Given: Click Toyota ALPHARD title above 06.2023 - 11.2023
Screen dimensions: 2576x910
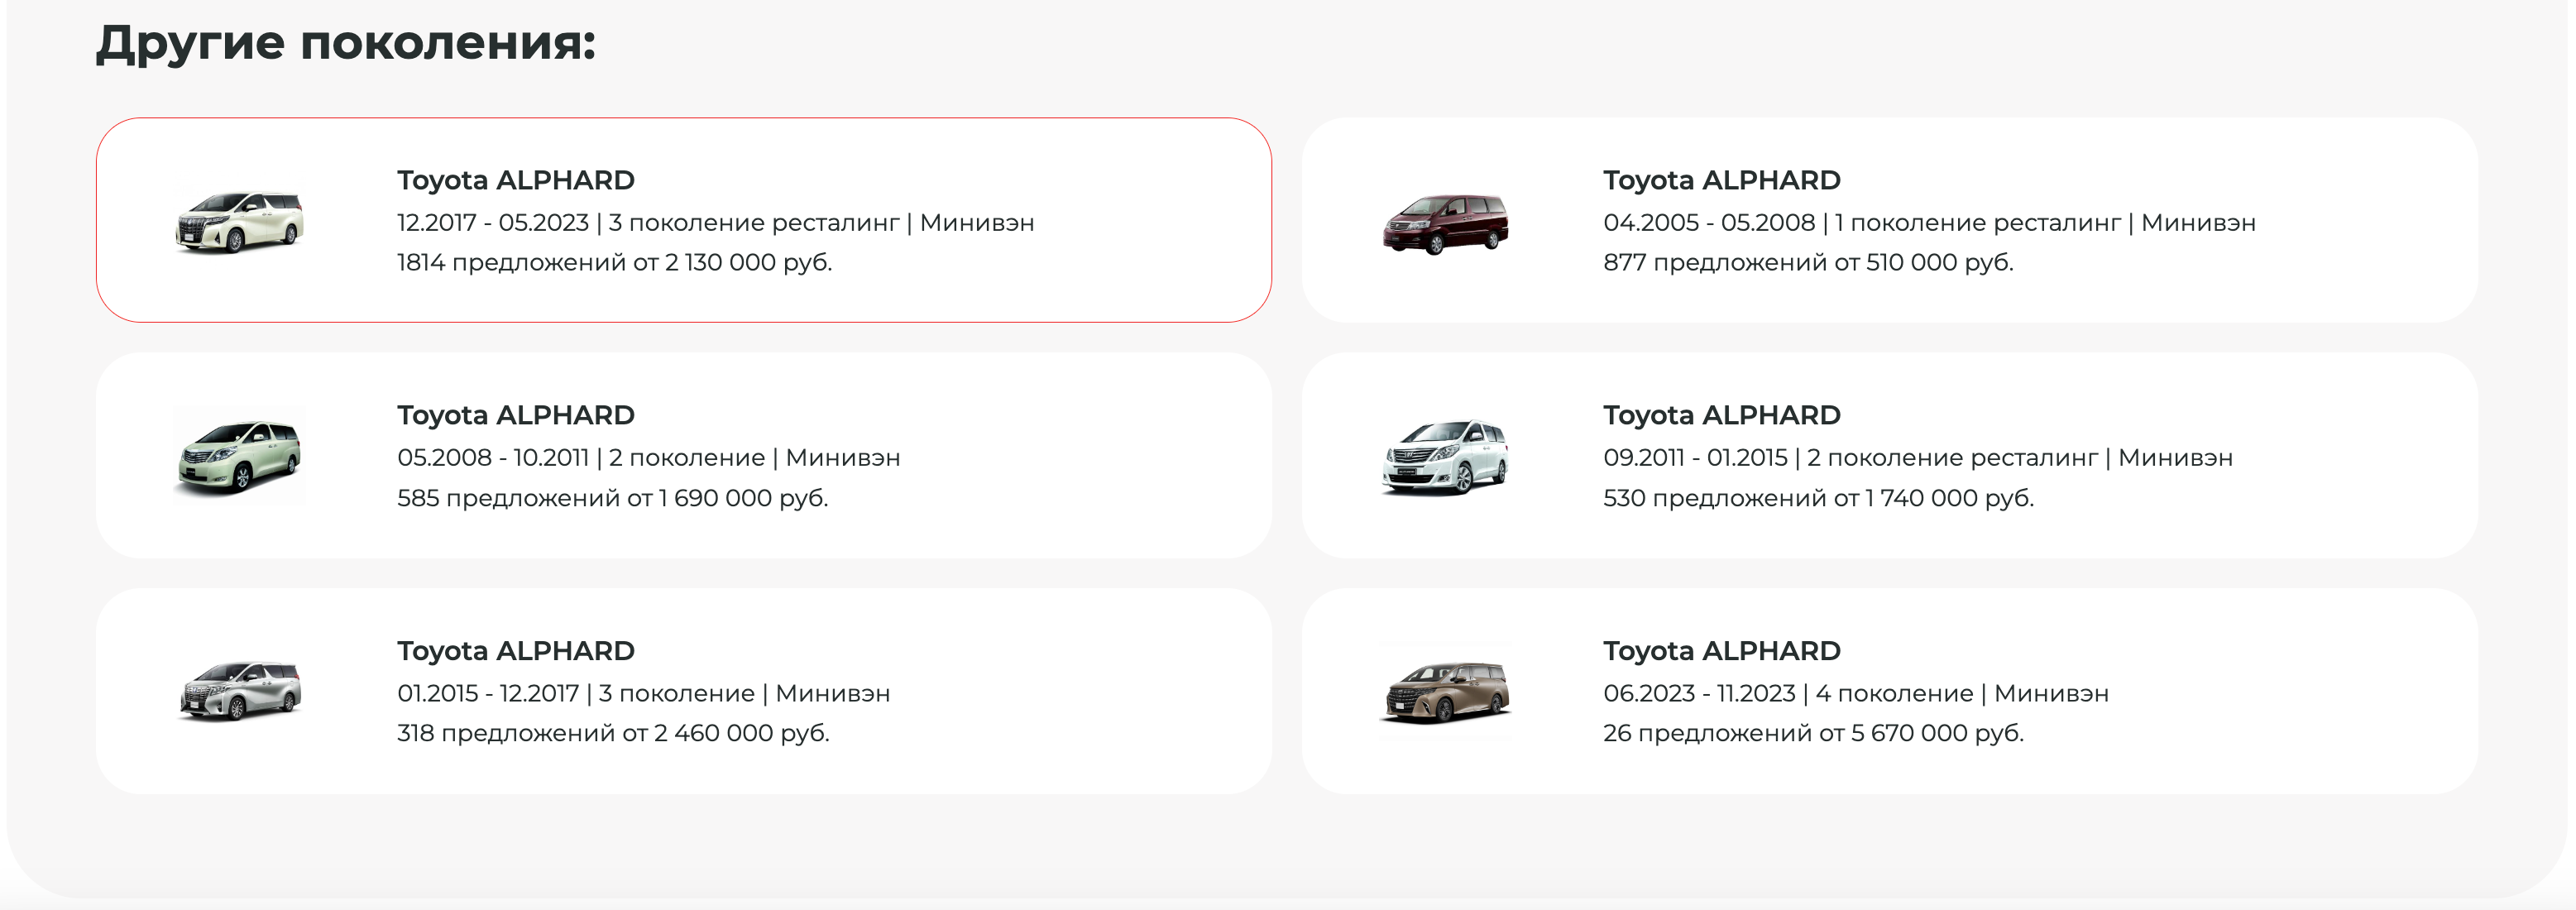Looking at the screenshot, I should 1721,651.
